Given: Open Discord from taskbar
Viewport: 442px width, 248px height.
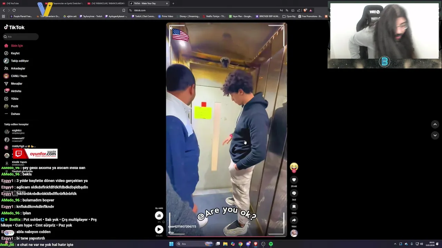Looking at the screenshot, I should coord(248,244).
